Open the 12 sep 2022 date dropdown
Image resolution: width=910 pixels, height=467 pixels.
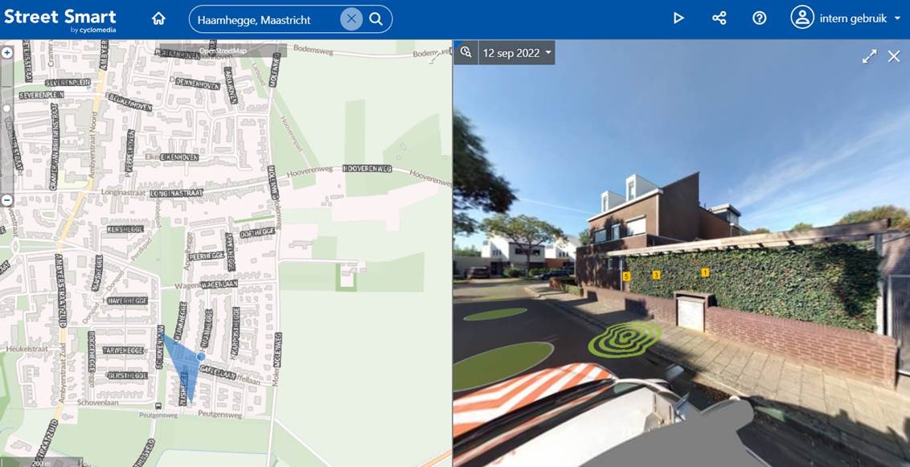517,53
